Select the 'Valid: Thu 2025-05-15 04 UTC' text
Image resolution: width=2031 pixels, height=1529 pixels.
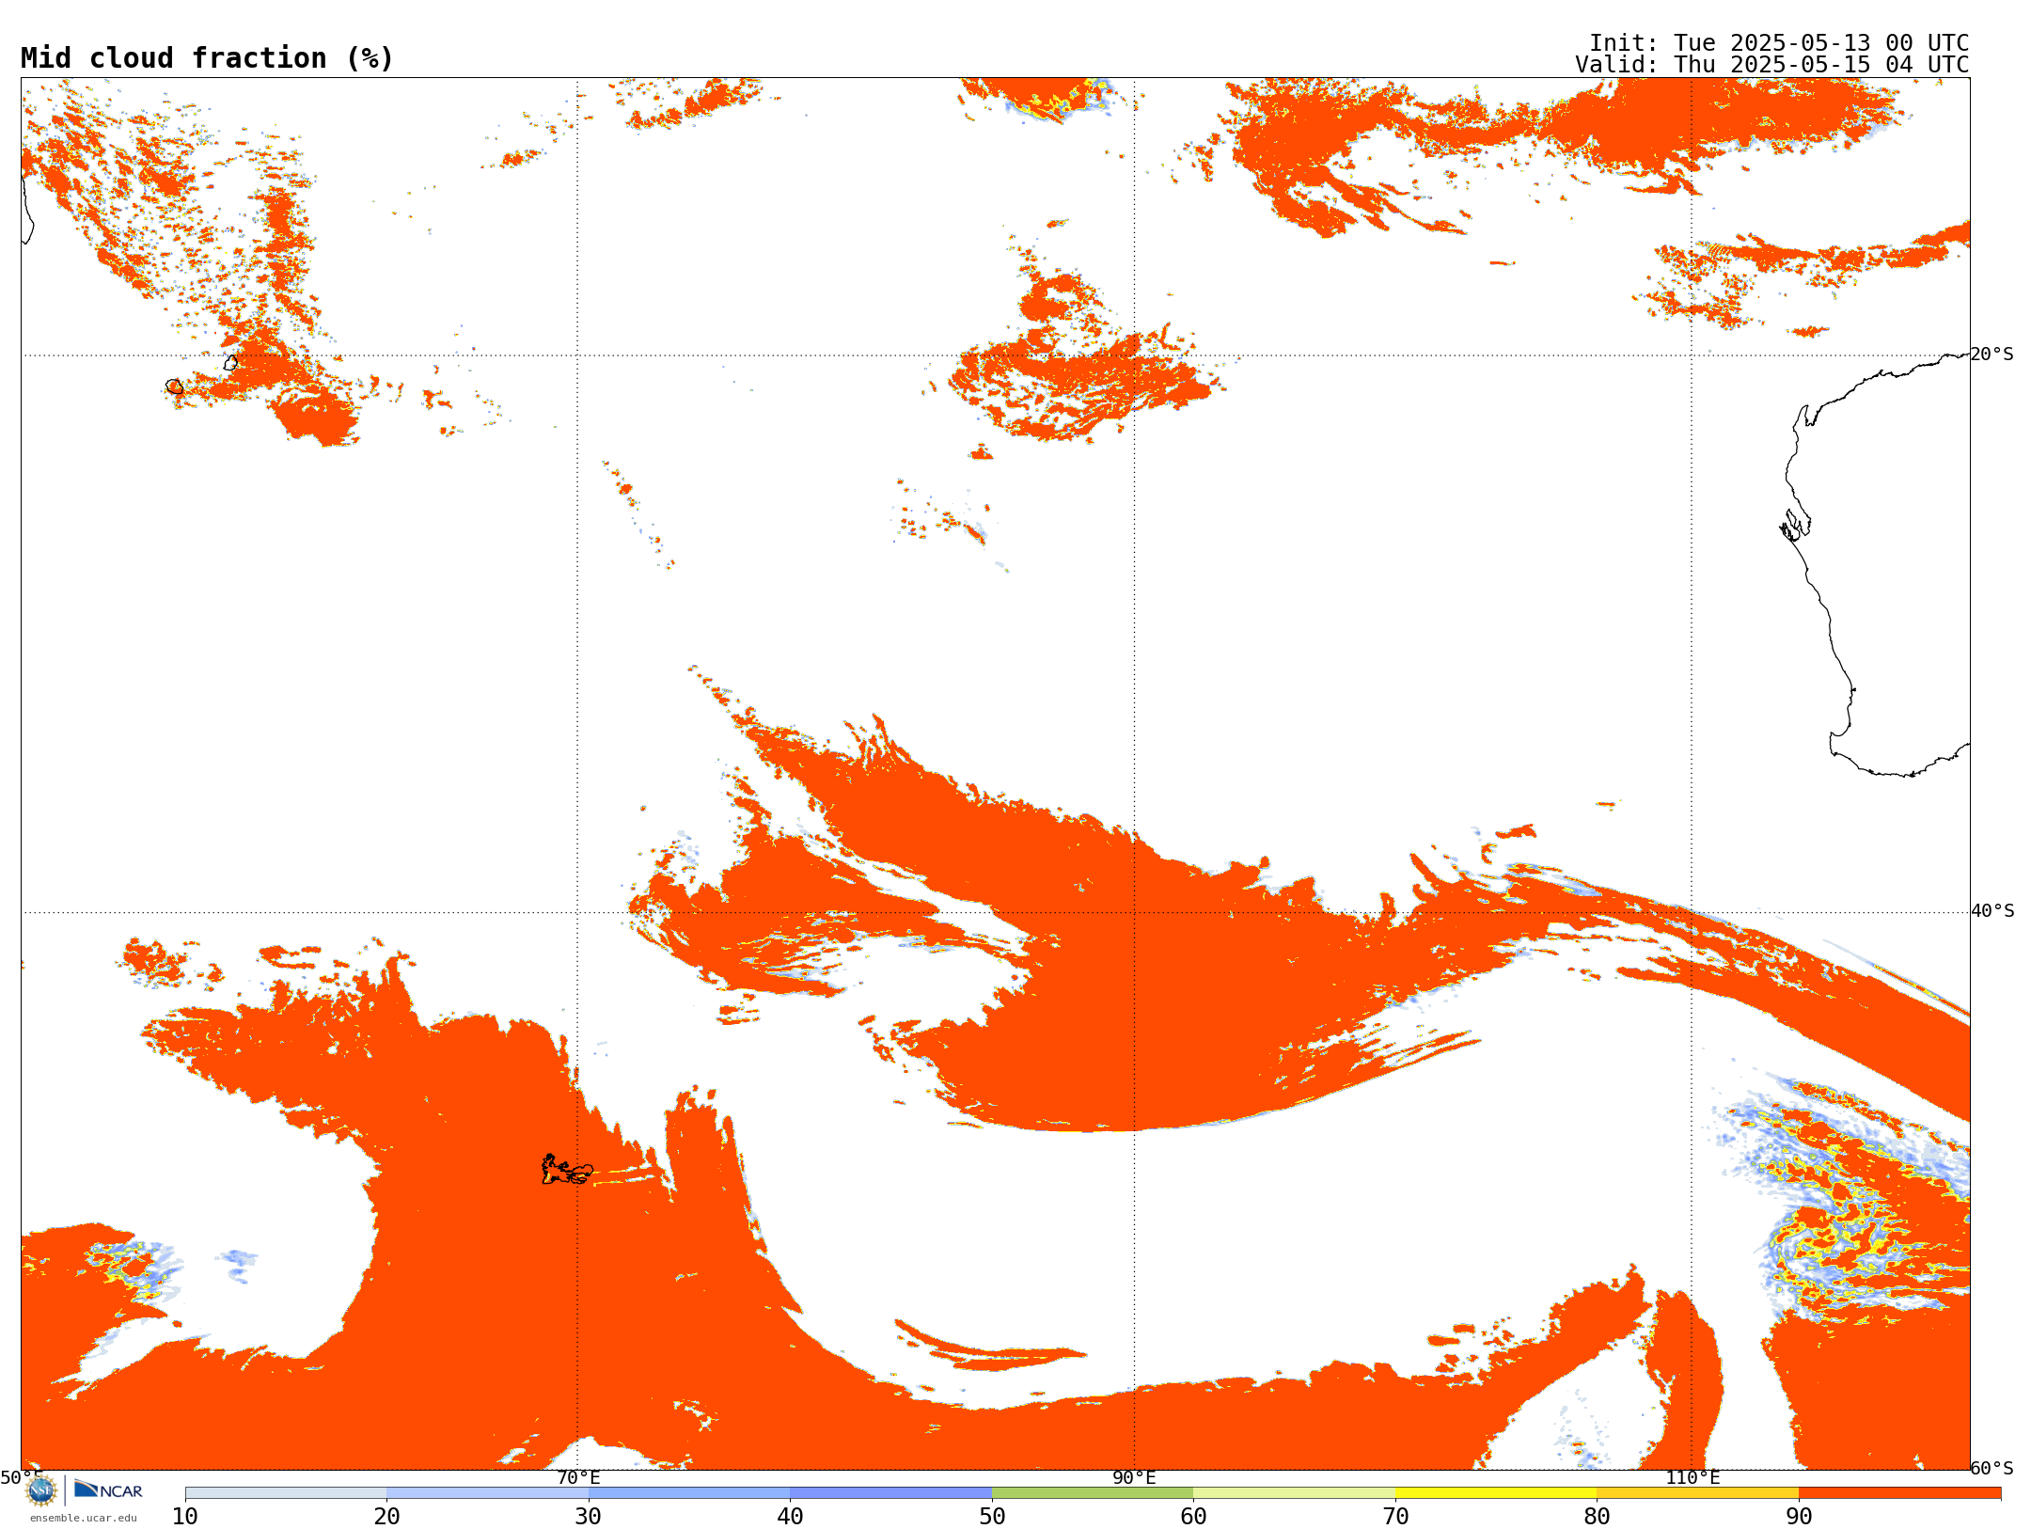[1772, 65]
